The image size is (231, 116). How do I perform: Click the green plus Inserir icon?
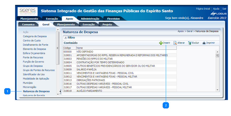tap(161, 43)
